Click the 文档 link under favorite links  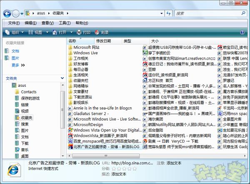click(15, 51)
